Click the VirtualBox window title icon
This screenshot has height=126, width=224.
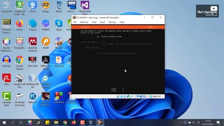pos(74,17)
